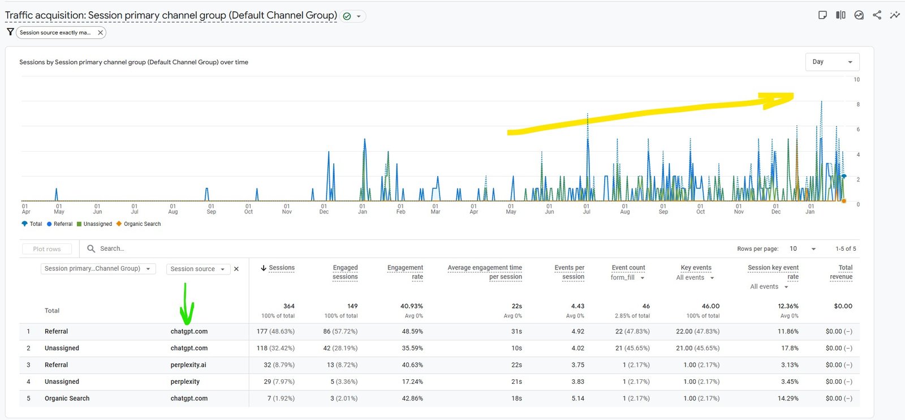Open the form_fill event selector

[627, 278]
